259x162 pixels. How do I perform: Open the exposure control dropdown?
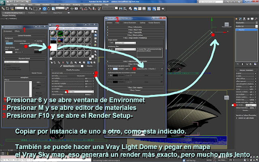16,62
